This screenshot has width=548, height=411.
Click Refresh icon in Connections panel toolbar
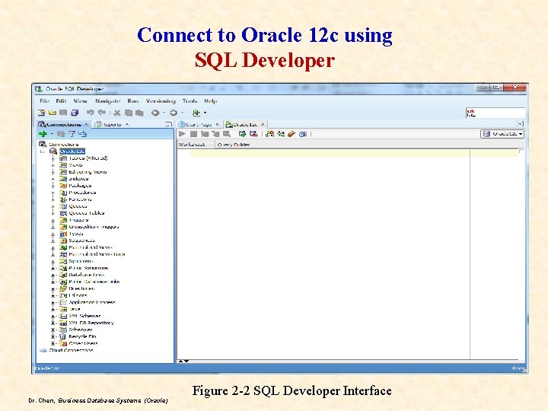[x=61, y=134]
